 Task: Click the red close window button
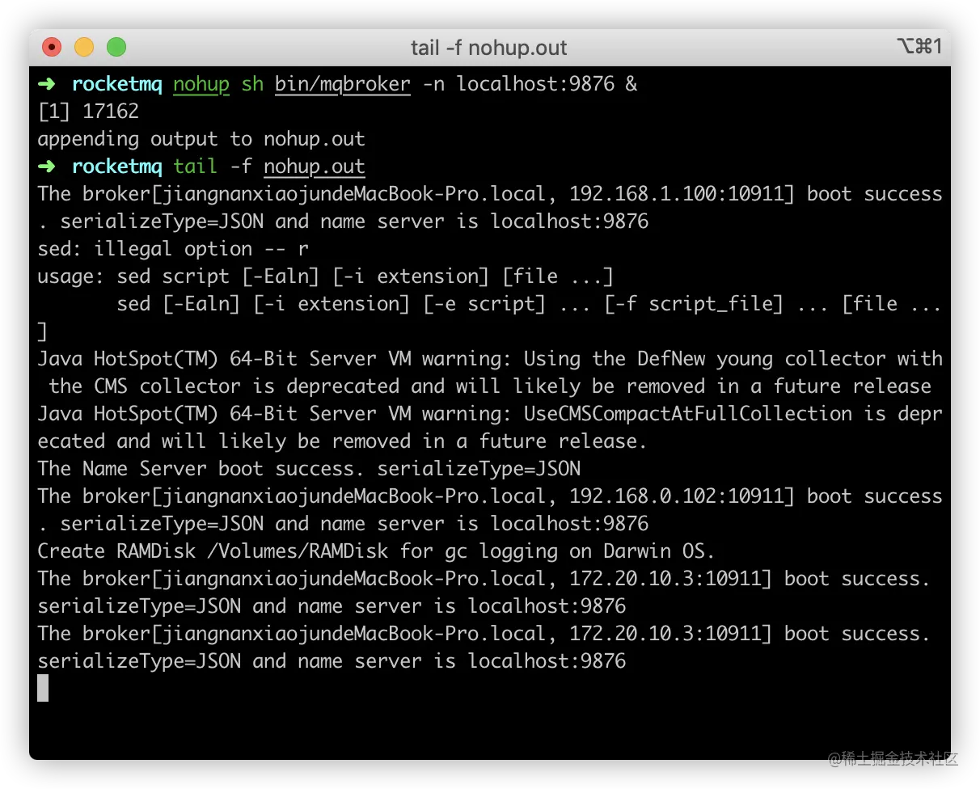pyautogui.click(x=52, y=48)
